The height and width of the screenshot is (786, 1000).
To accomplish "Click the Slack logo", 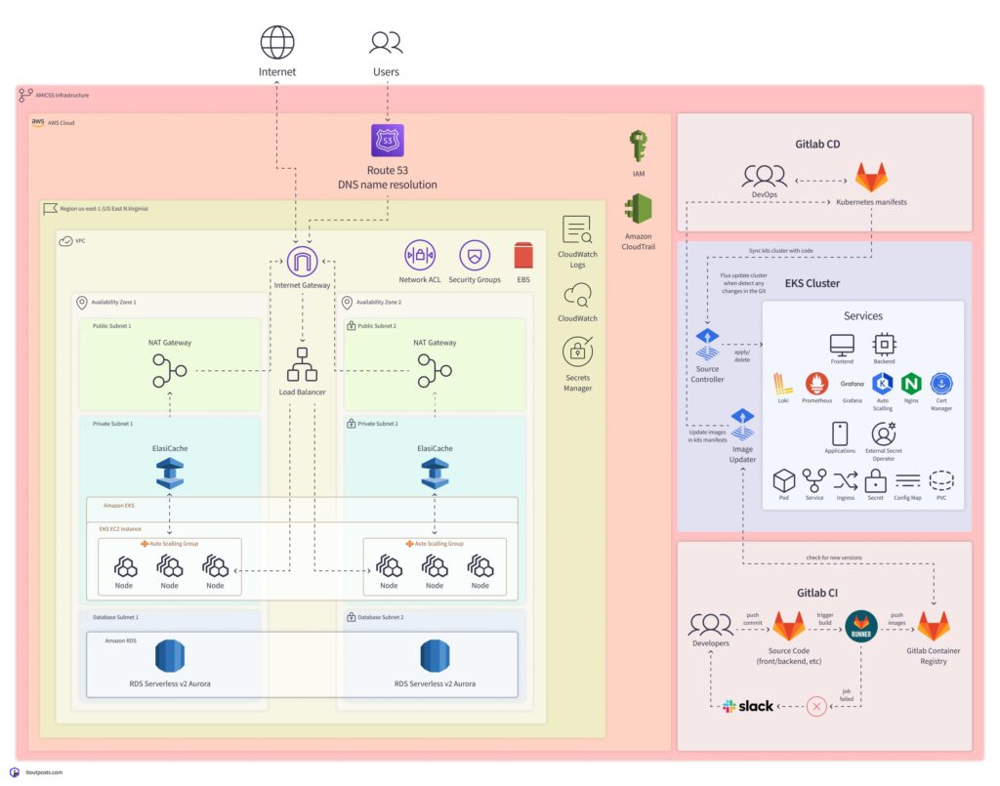I will click(x=747, y=706).
